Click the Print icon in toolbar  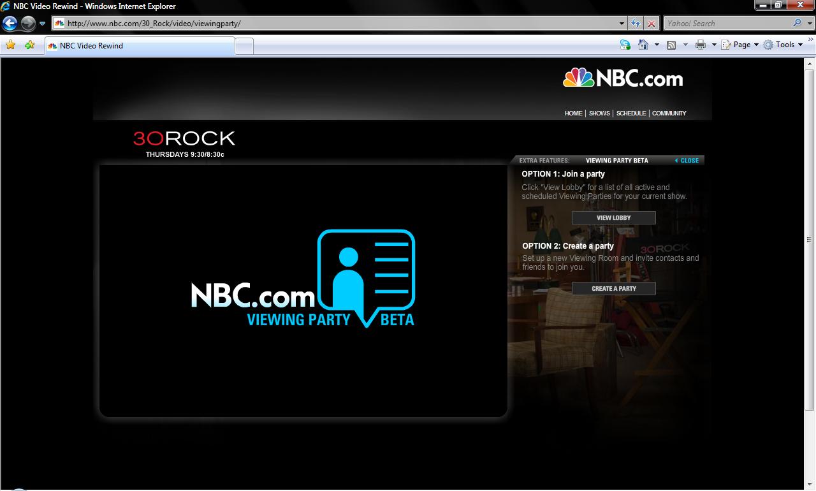(x=701, y=45)
